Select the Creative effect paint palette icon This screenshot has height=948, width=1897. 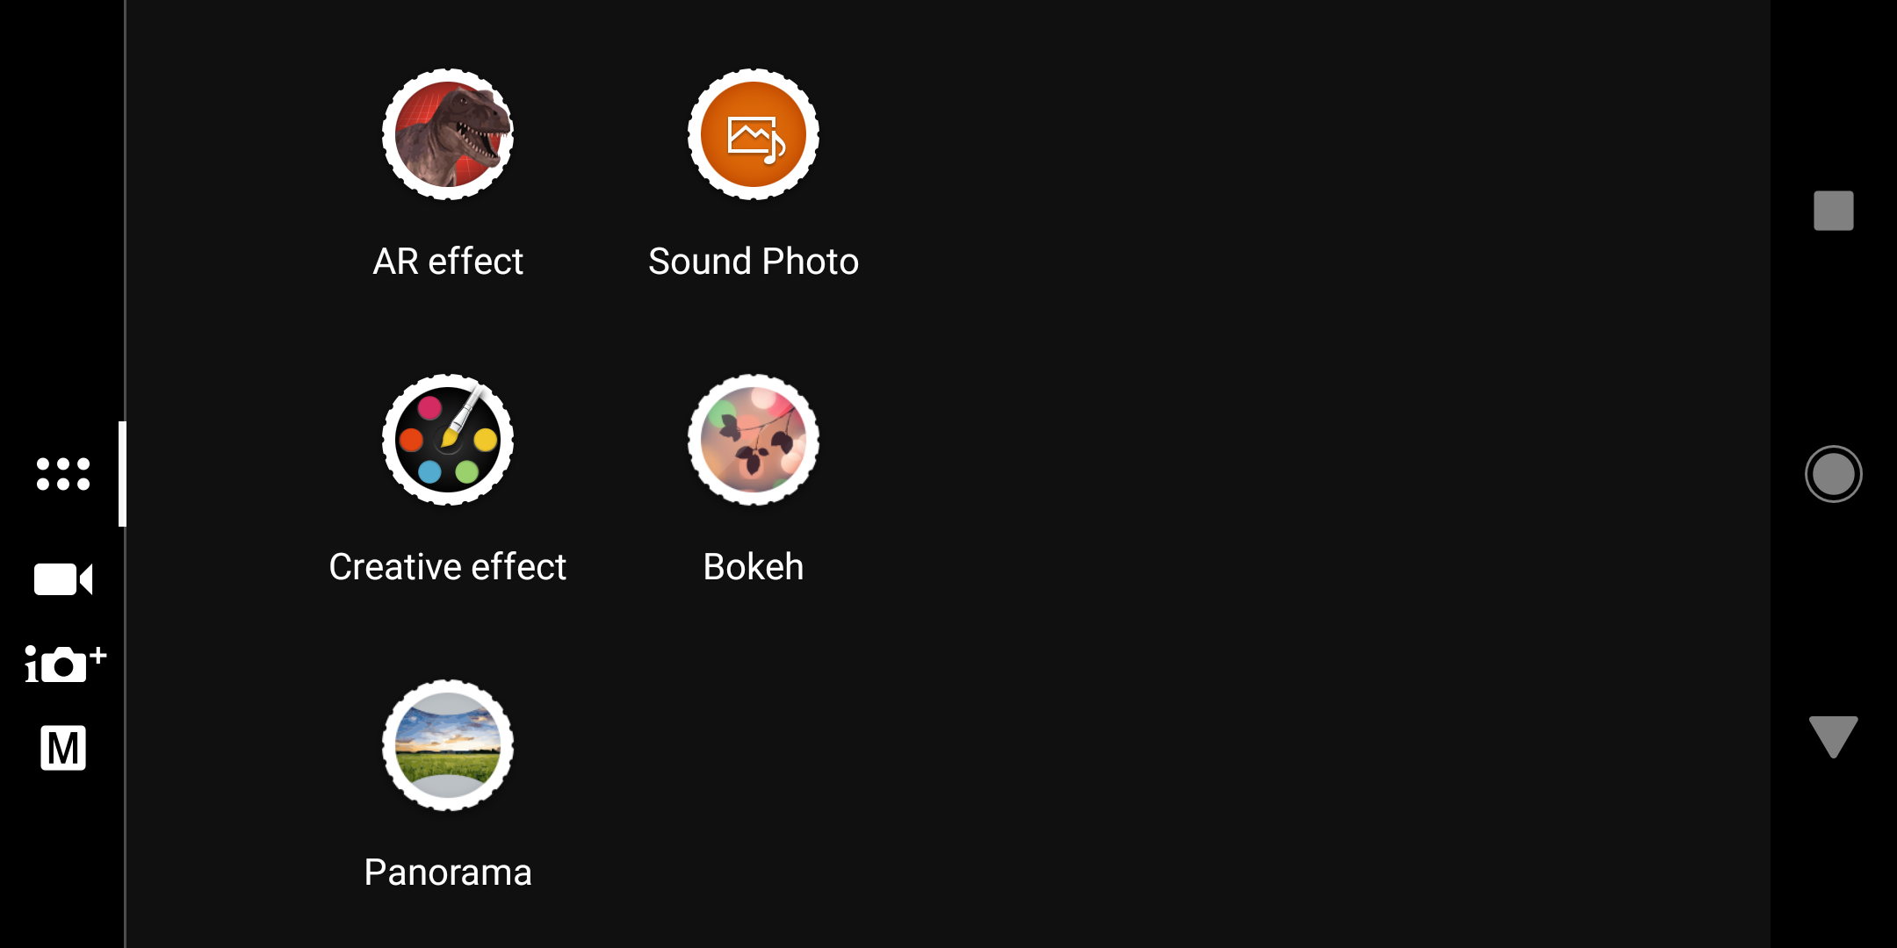coord(448,440)
